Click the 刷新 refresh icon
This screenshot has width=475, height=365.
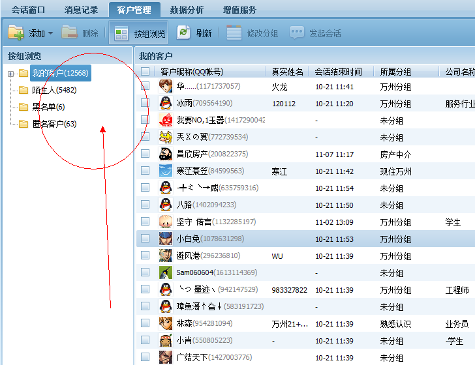pos(183,32)
